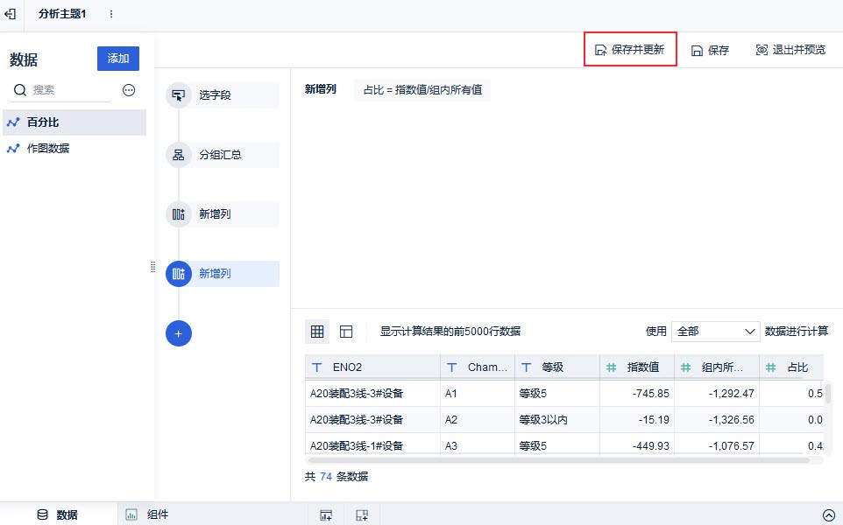This screenshot has height=525, width=843.
Task: Switch to the table grid view icon
Action: pos(317,332)
